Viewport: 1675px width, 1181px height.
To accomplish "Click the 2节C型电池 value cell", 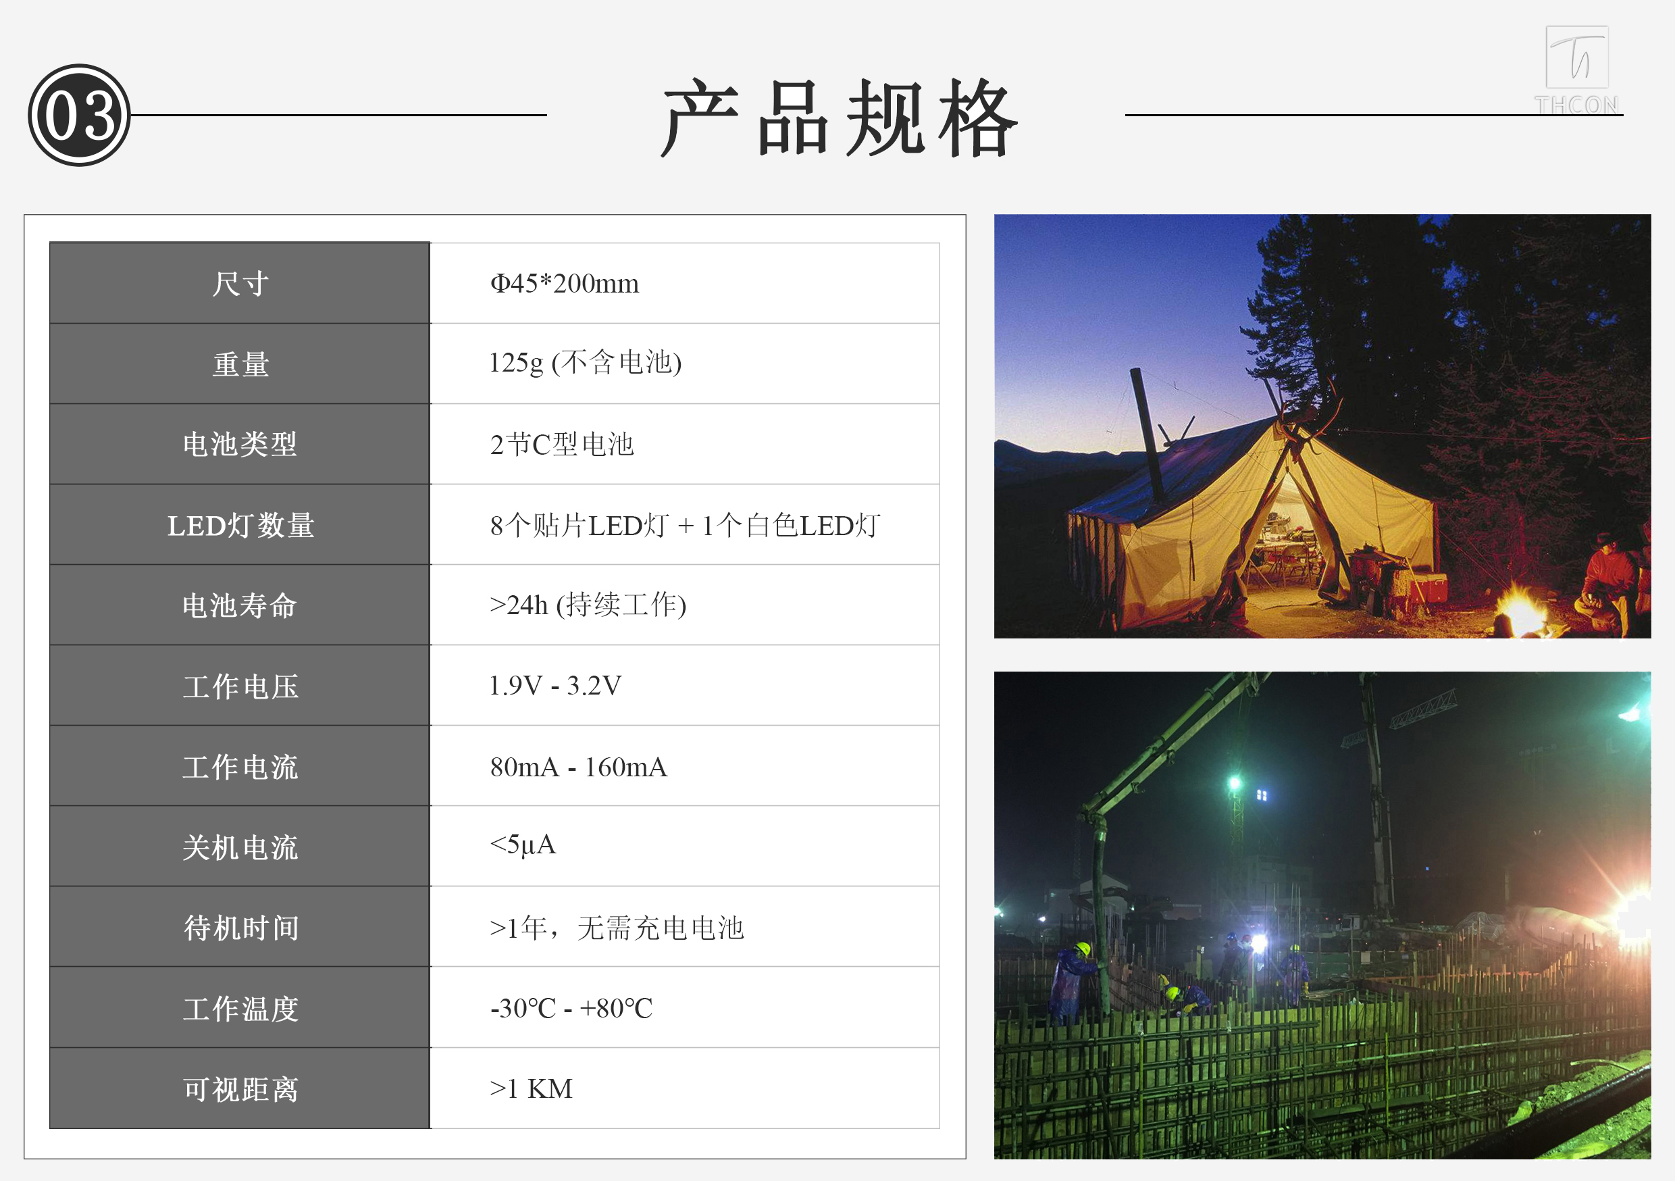I will (x=562, y=444).
